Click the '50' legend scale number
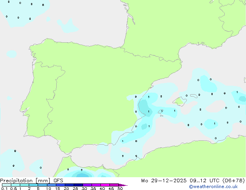This screenshot has height=190, width=246. [120, 188]
